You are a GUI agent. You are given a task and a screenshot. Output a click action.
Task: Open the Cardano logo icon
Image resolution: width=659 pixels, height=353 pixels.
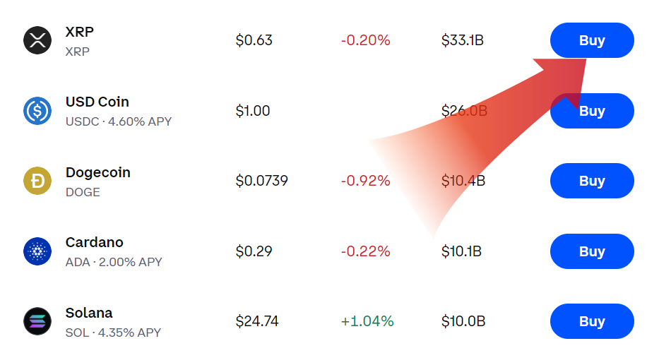[37, 251]
